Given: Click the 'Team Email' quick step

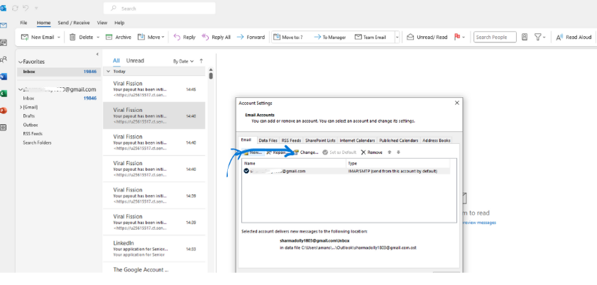Looking at the screenshot, I should click(371, 38).
